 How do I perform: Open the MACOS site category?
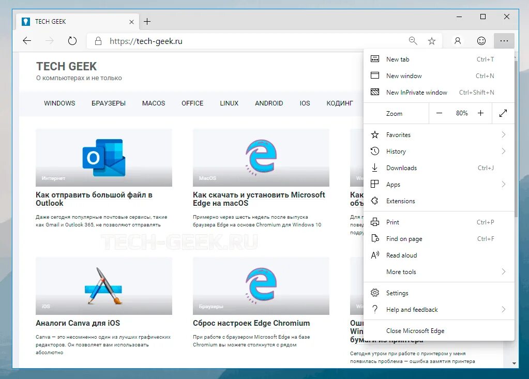[x=154, y=103]
